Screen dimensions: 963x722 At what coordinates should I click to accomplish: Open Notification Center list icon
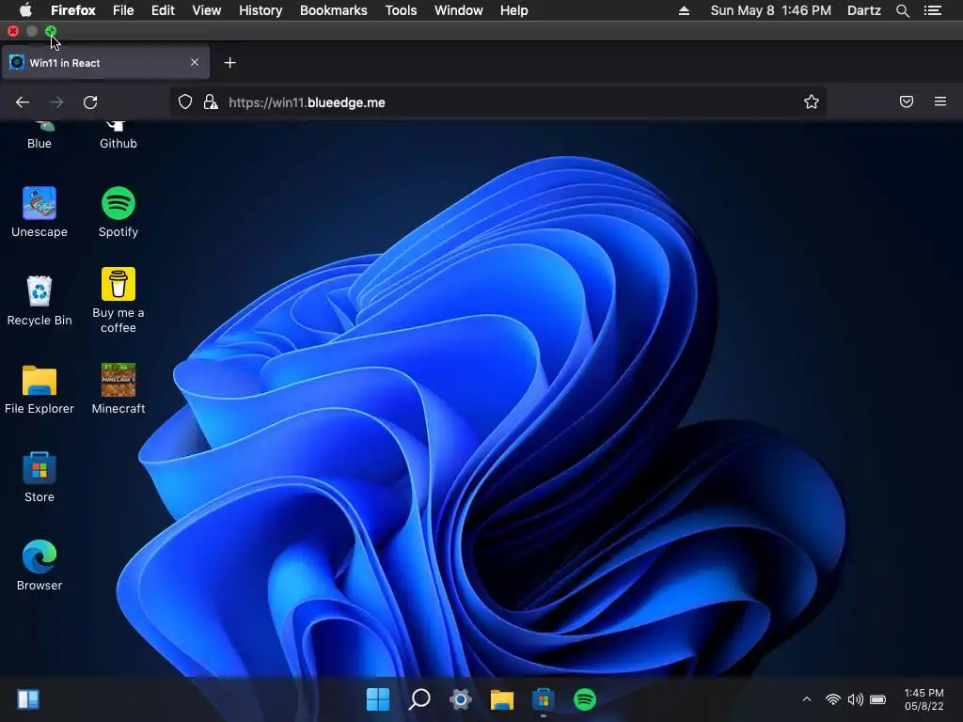(933, 10)
